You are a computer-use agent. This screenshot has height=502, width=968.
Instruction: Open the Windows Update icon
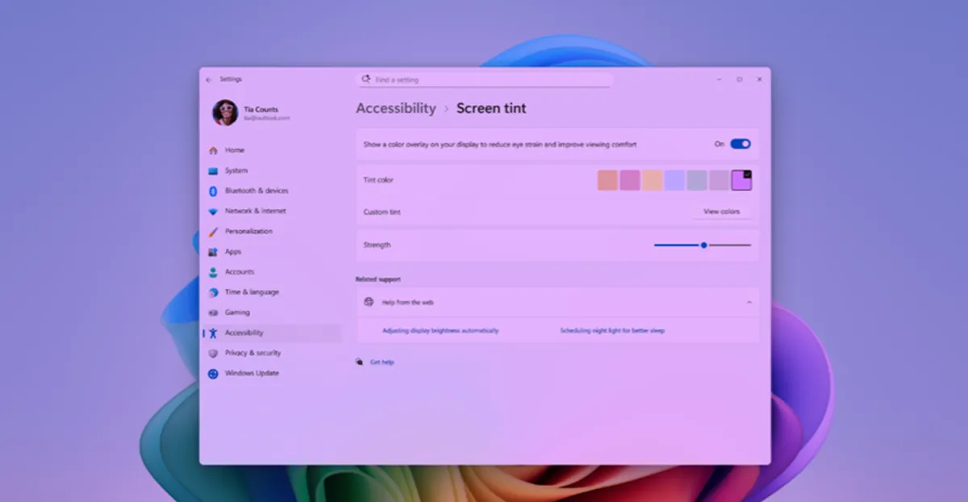(213, 374)
